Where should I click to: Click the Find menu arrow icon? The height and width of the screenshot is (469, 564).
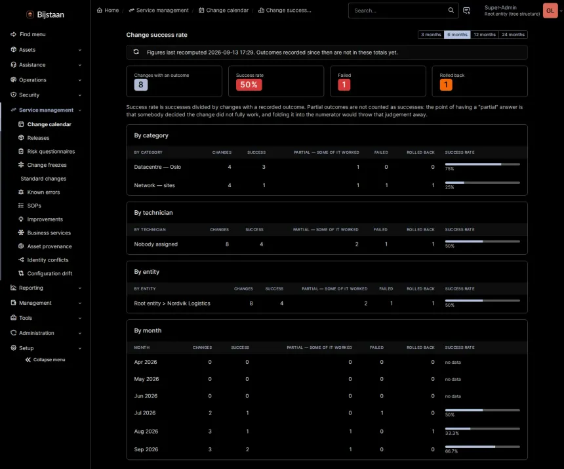tap(13, 34)
